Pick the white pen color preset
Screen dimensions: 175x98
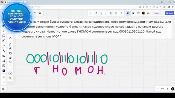pos(10,69)
